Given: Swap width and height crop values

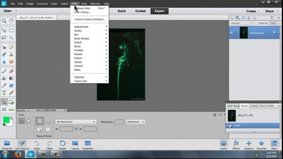Looking at the screenshot, I should tap(76, 129).
